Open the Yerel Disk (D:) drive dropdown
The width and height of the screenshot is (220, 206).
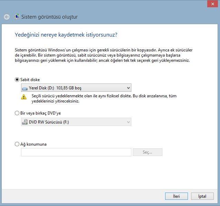coord(76,88)
